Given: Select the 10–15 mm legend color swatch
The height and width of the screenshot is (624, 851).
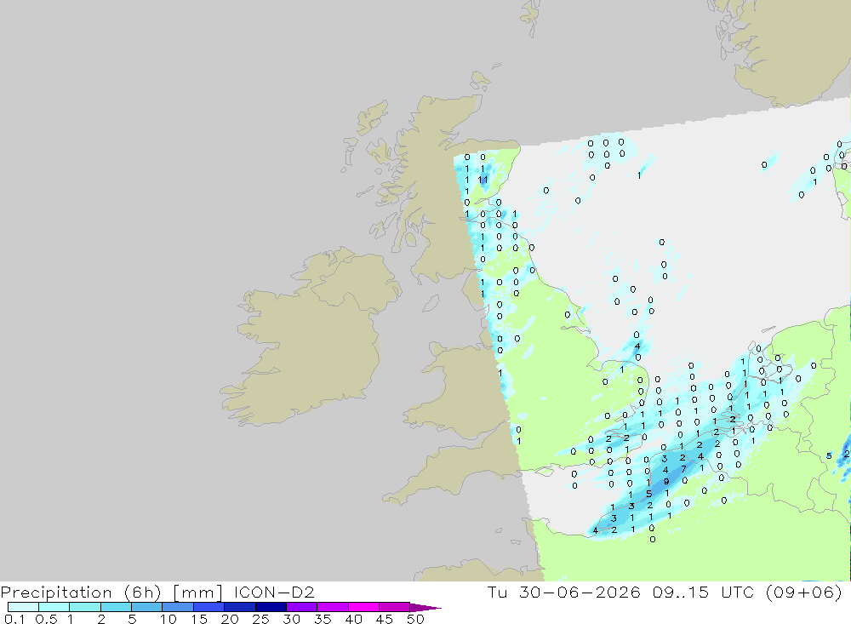Looking at the screenshot, I should [x=178, y=607].
